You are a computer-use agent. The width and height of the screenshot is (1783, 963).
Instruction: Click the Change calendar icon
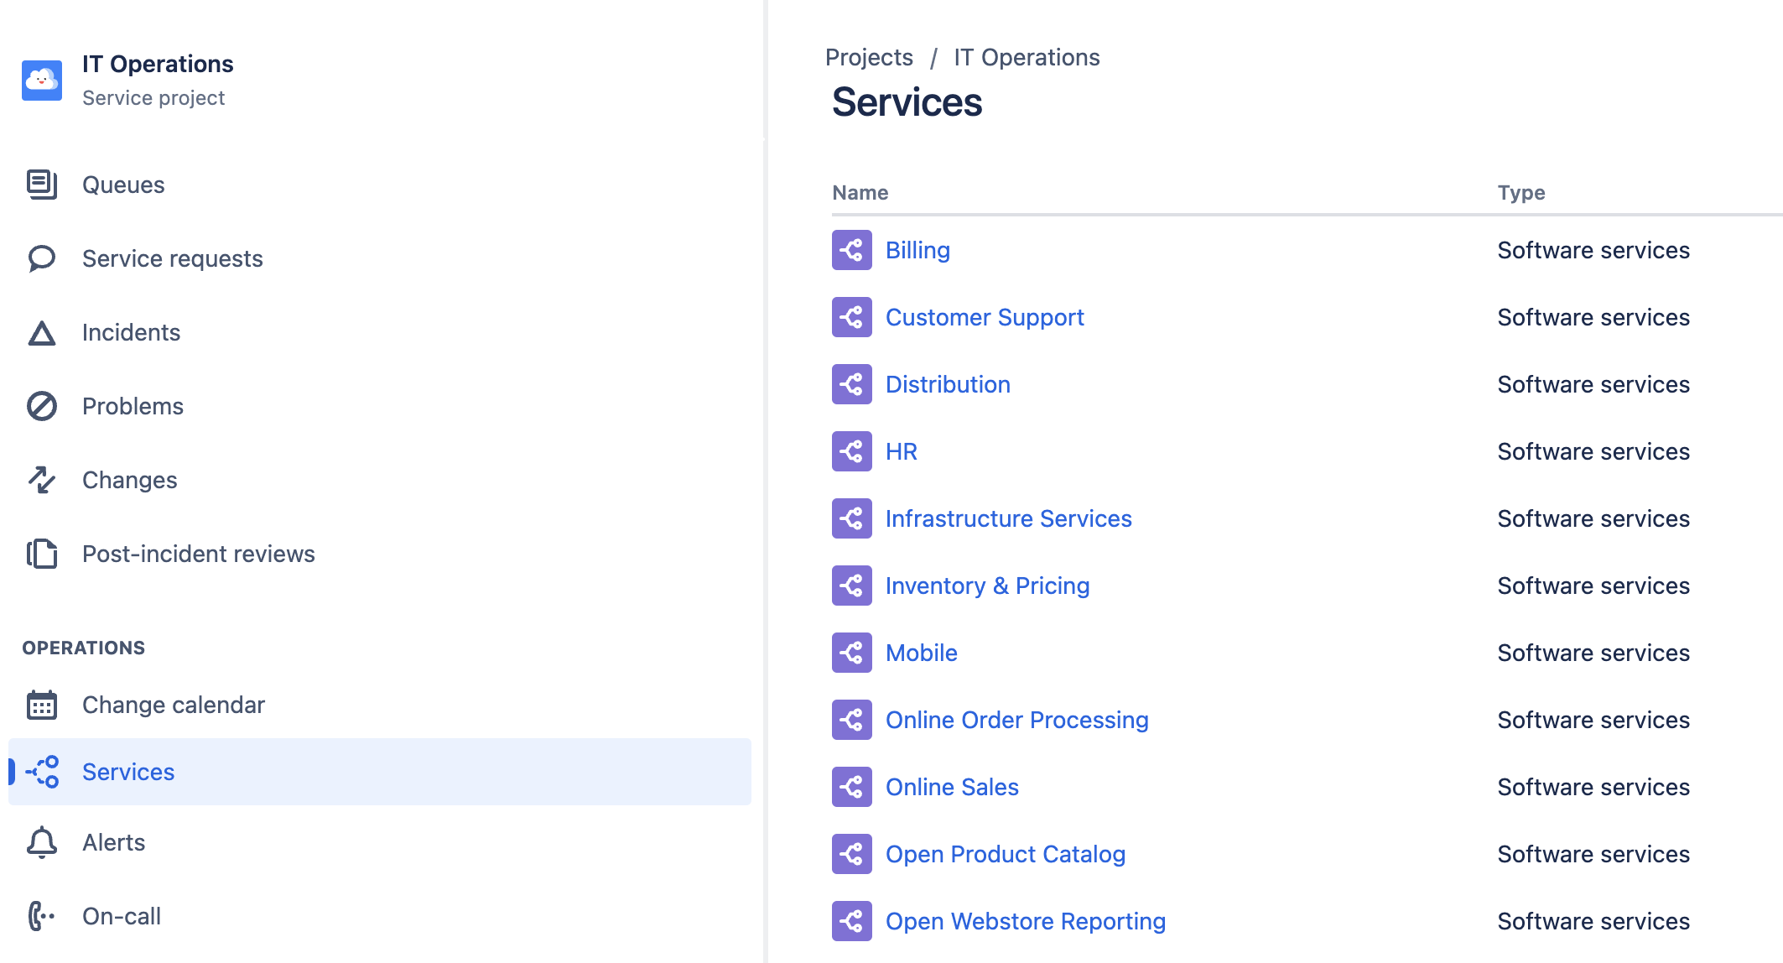(x=42, y=705)
